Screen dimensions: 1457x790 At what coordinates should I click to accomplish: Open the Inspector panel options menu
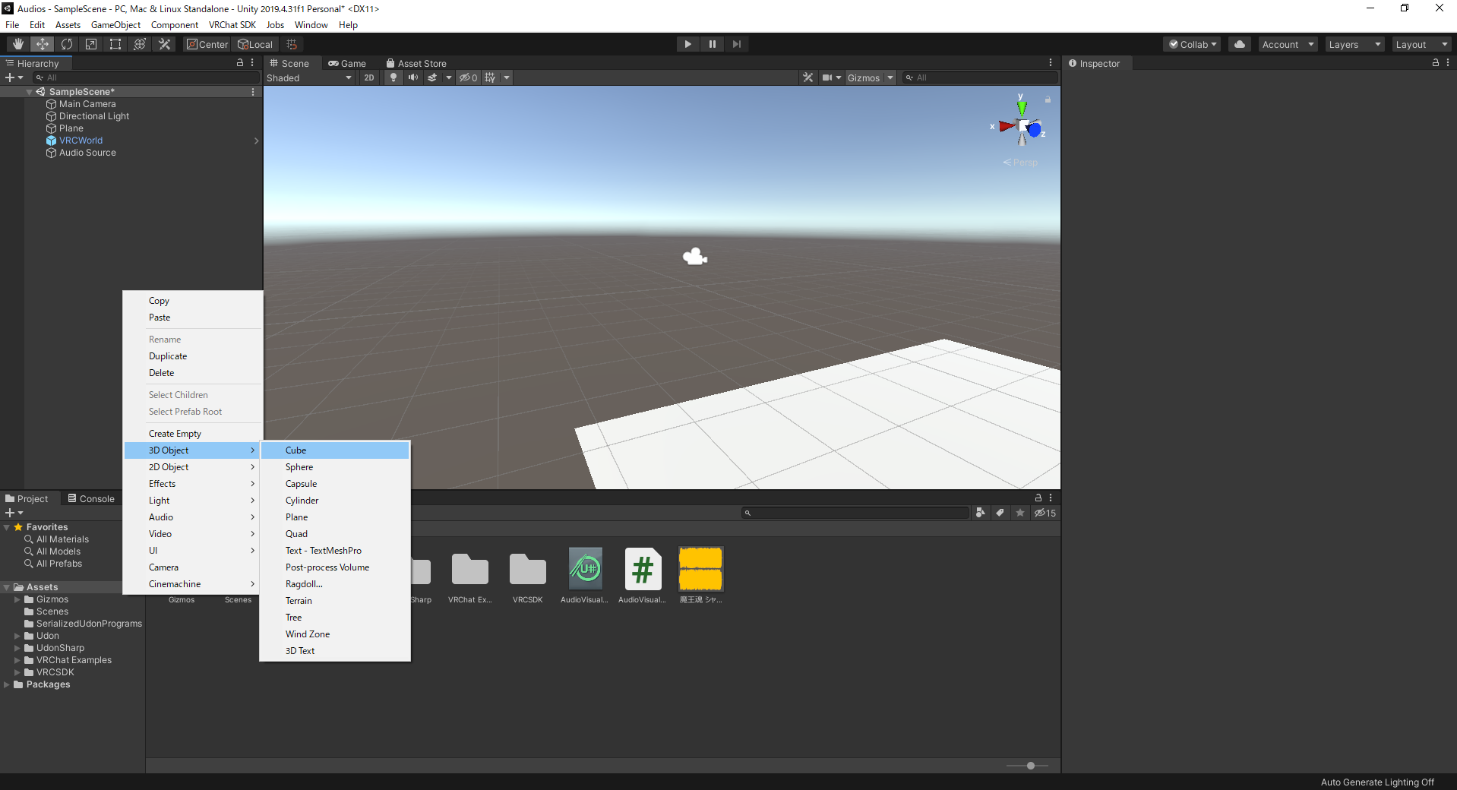click(x=1448, y=63)
